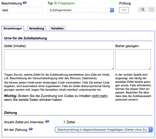Screen dimensions: 156x139
Task: Open the Typ dropdown showing Zufallsgenerator
Action: coord(81,10)
